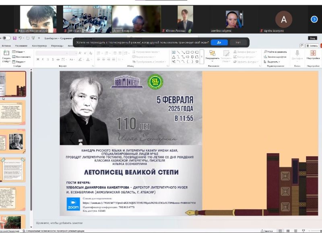Click the Undo arrow icon
Viewport: 322px width, 233px height.
(x=20, y=38)
